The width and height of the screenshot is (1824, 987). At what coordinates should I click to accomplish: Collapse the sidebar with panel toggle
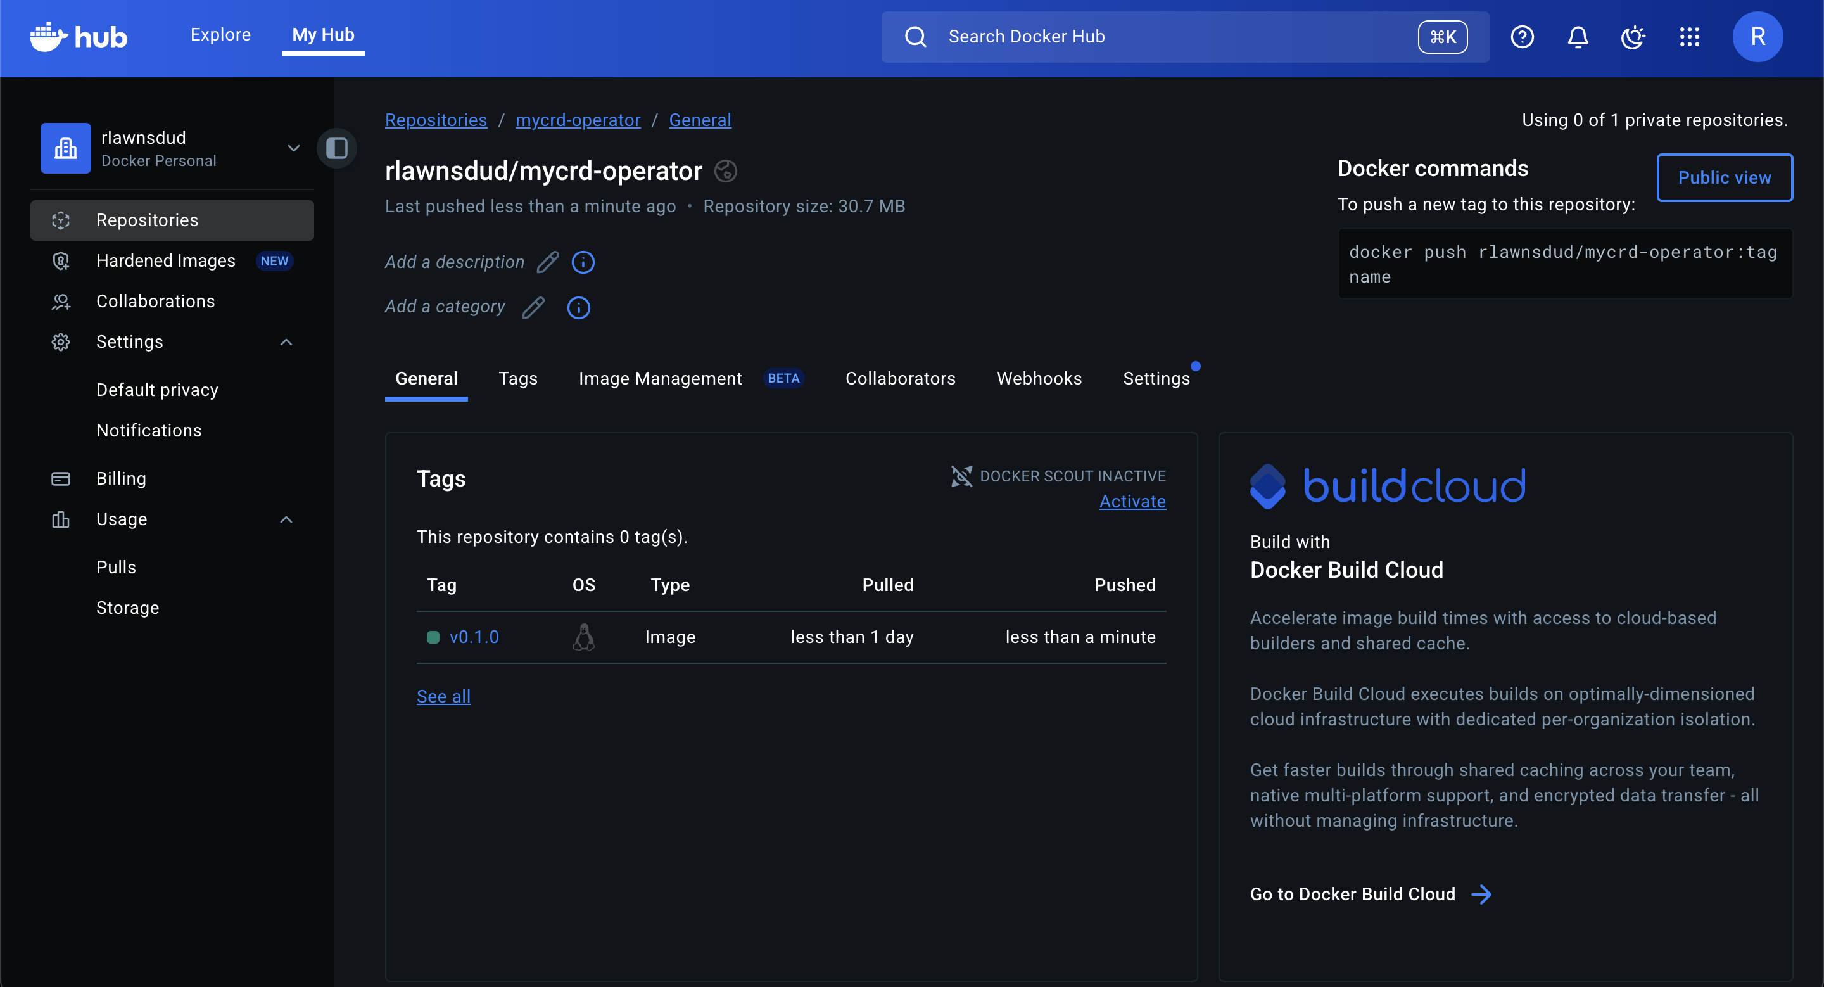point(337,149)
